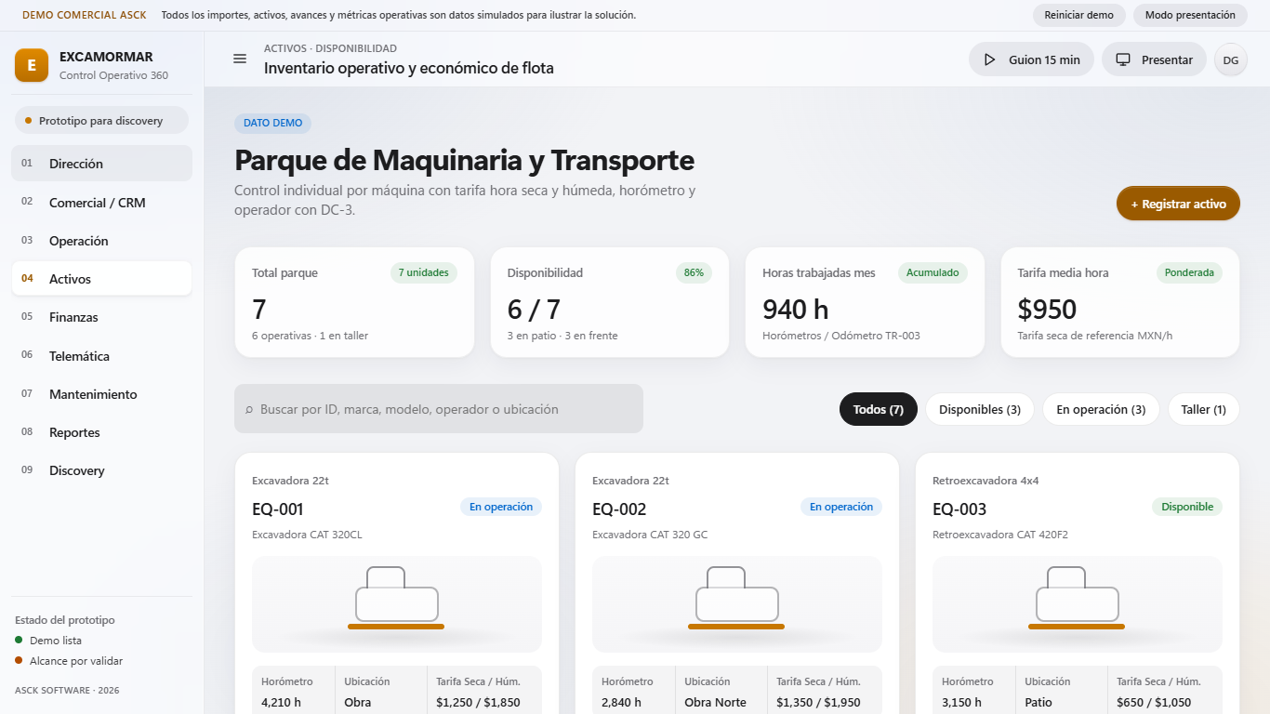Click the EQ-001 machine illustration
Image resolution: width=1270 pixels, height=714 pixels.
397,604
